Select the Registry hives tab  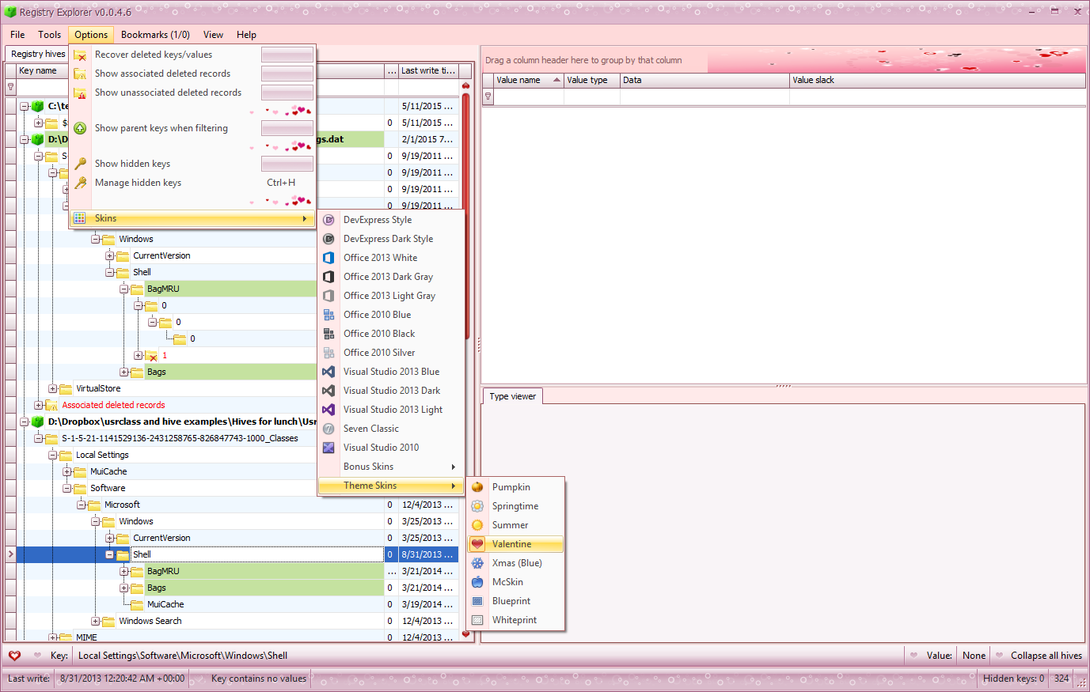pos(38,54)
